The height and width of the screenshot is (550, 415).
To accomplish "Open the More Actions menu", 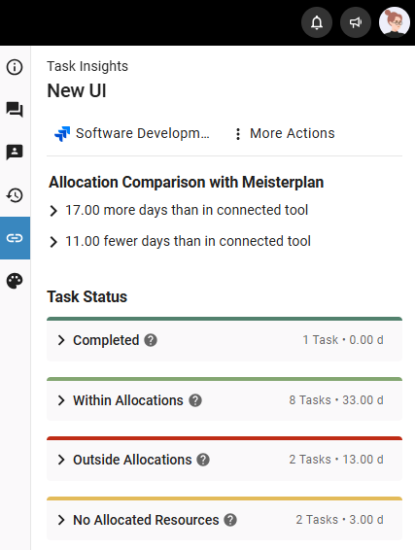I will tap(285, 134).
